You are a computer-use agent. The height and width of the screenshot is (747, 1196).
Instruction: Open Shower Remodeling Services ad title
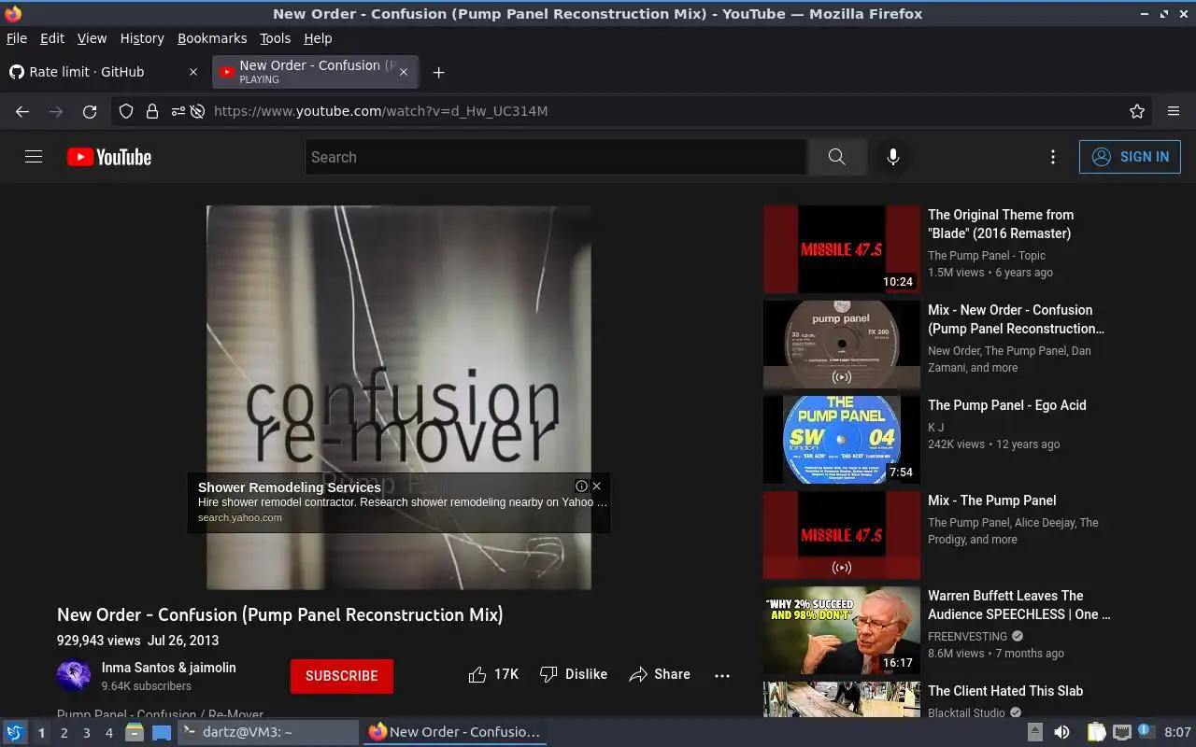(x=290, y=486)
